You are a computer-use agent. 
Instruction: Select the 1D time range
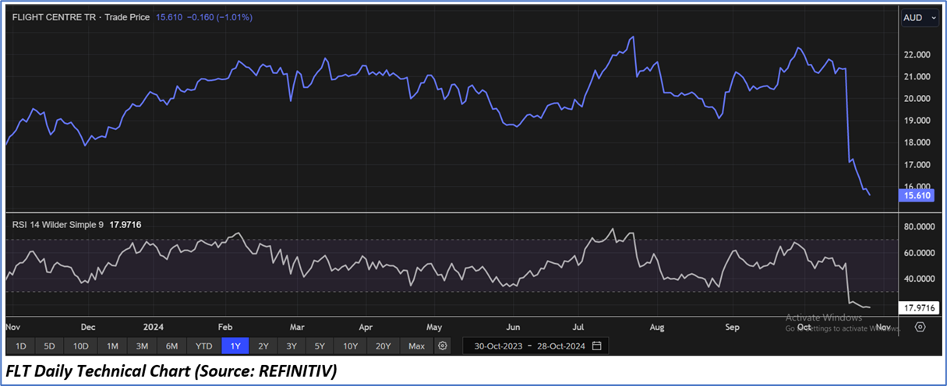tap(21, 346)
